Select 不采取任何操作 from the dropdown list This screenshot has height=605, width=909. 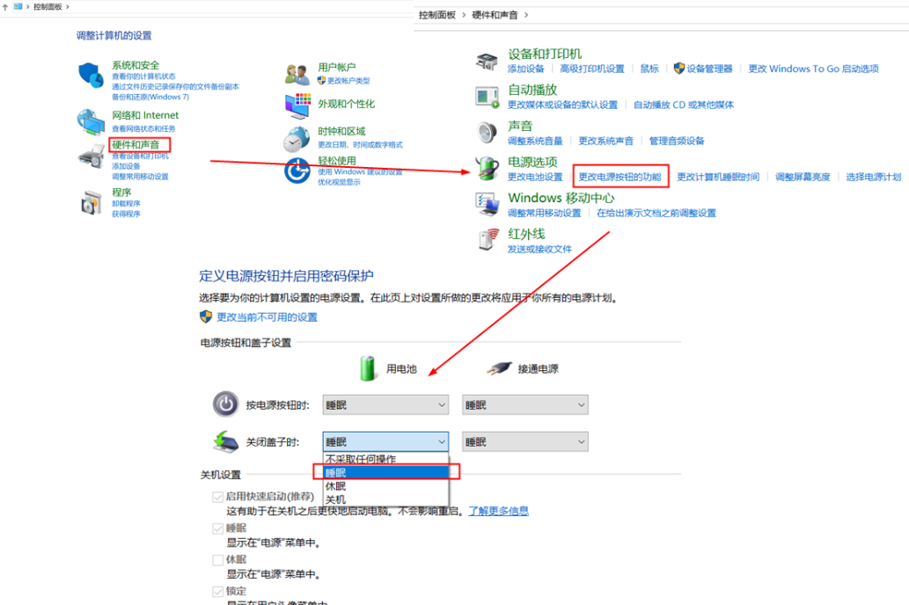pos(361,459)
